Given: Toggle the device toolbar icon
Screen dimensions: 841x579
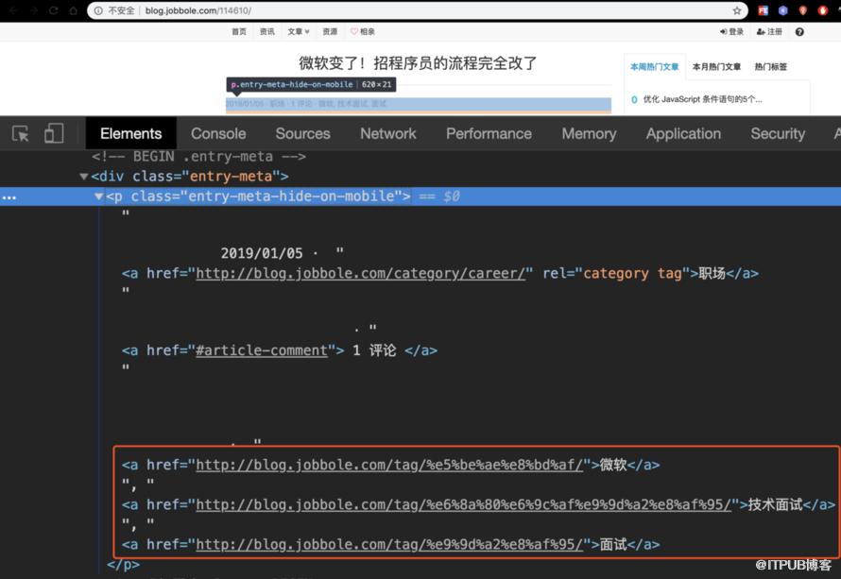Looking at the screenshot, I should [54, 133].
